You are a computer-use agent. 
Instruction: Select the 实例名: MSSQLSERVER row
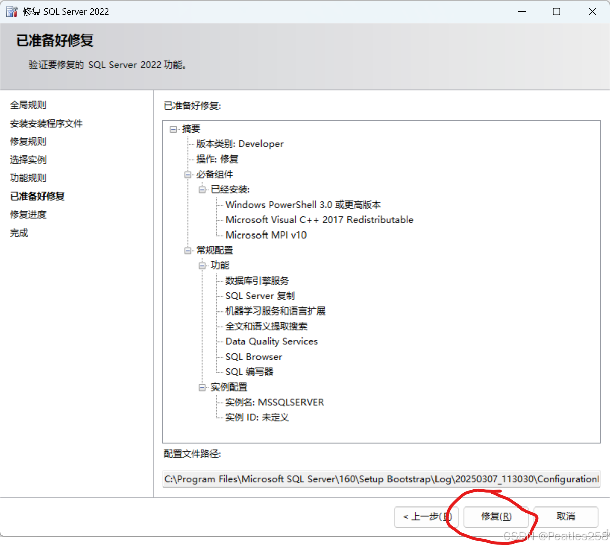coord(275,403)
